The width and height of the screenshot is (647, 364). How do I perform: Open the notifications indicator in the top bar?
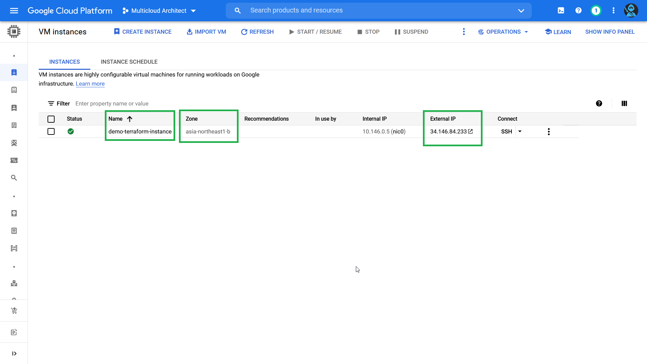click(596, 10)
